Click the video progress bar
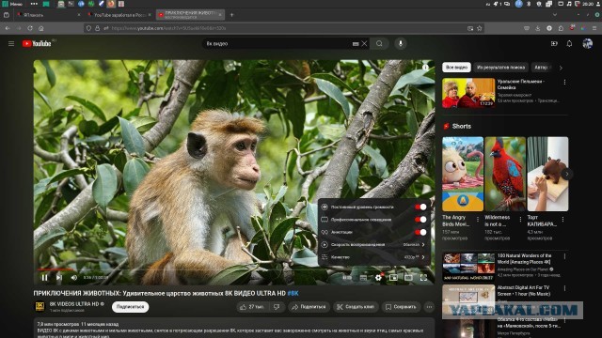The image size is (602, 338). click(x=234, y=269)
